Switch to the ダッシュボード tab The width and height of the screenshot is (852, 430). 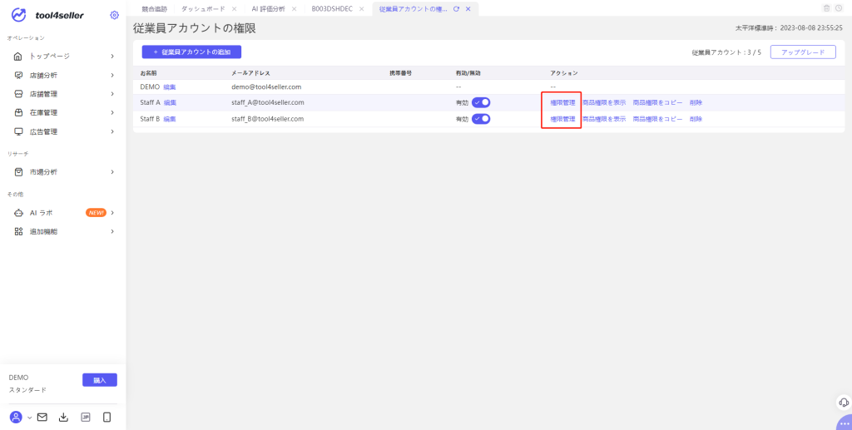tap(203, 8)
